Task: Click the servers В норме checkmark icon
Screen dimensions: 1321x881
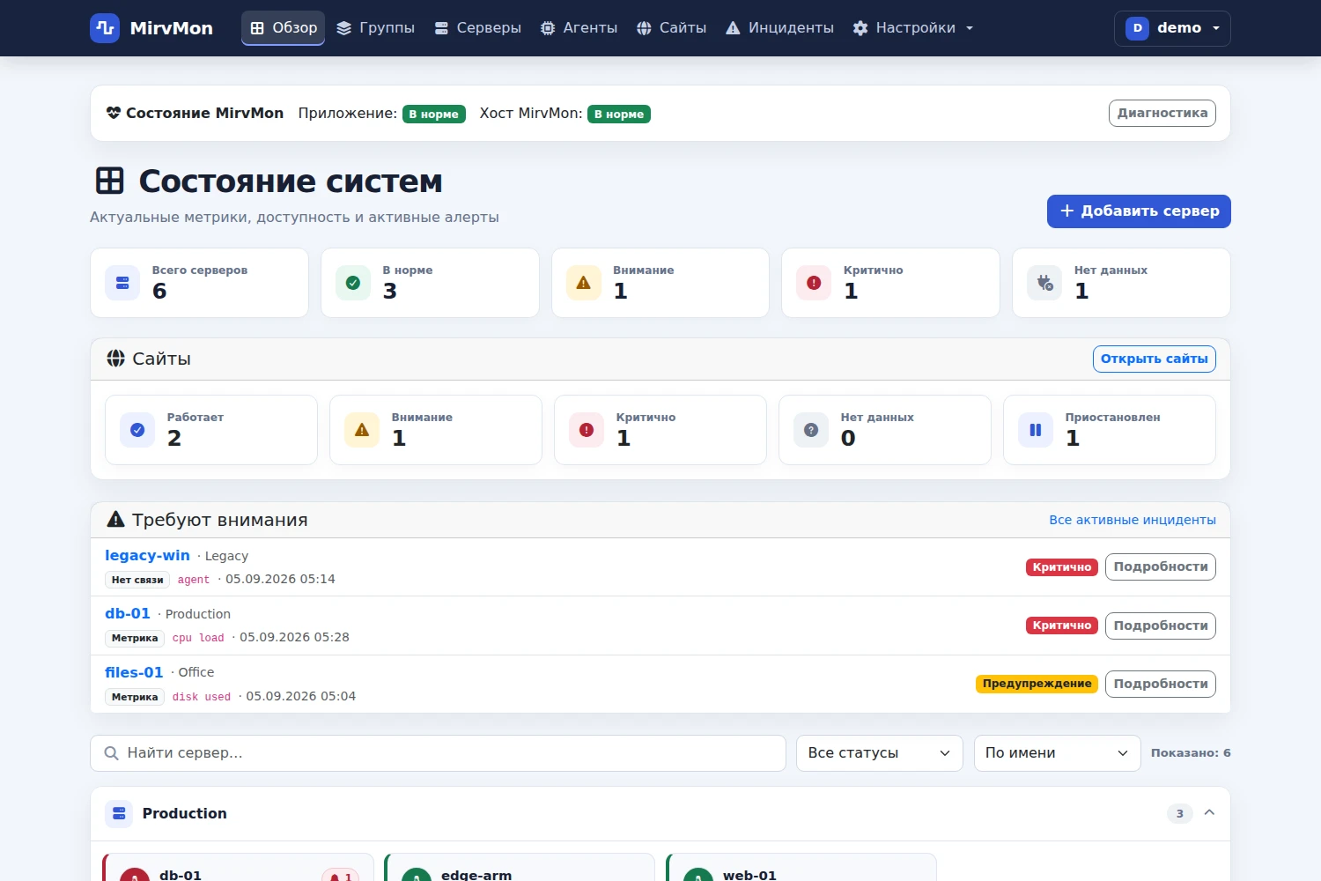Action: point(353,283)
